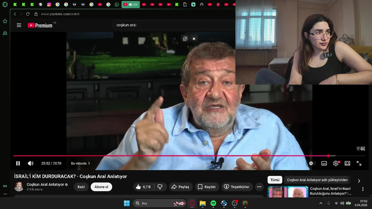Screen dimensions: 372x209
Task: Open GX Corner in the sidebar
Action: pos(5,186)
